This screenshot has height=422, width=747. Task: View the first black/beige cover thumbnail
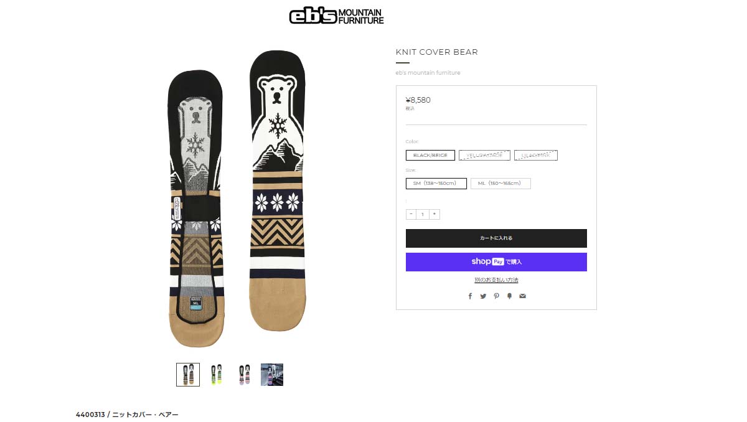188,375
